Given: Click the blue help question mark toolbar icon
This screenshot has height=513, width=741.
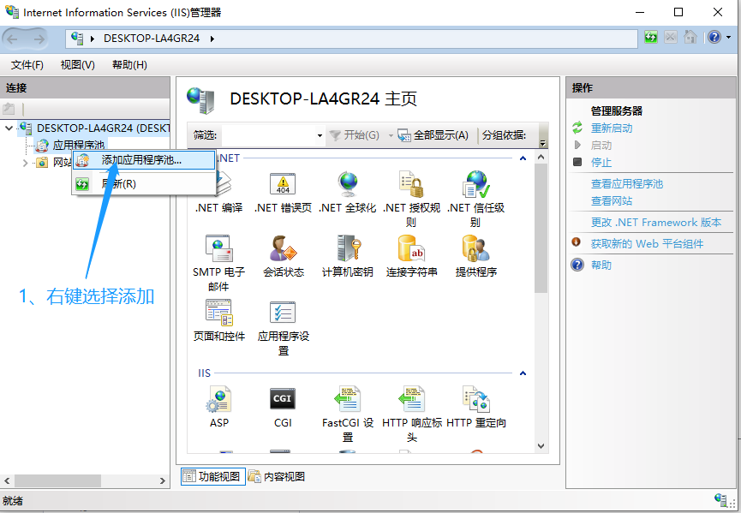Looking at the screenshot, I should point(714,38).
